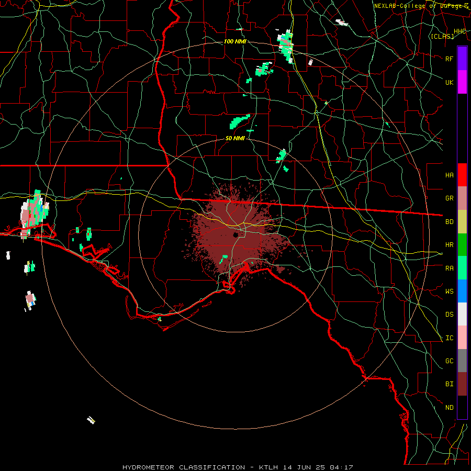Click the HHC product label
The image size is (471, 471).
tap(460, 31)
